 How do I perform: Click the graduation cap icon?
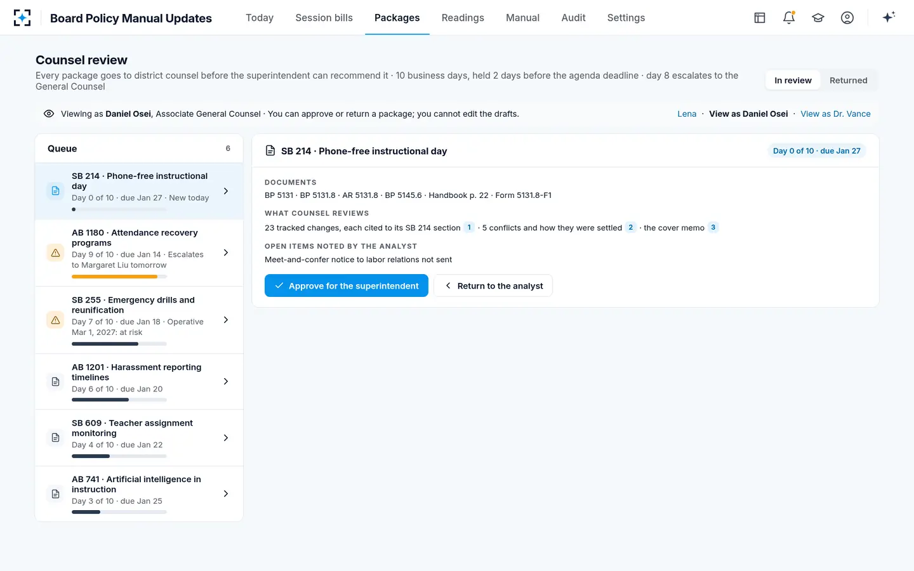[x=818, y=18]
